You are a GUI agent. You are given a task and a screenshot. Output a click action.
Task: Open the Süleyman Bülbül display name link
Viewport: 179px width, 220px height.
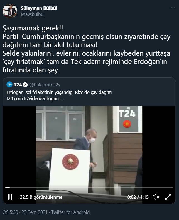point(39,8)
